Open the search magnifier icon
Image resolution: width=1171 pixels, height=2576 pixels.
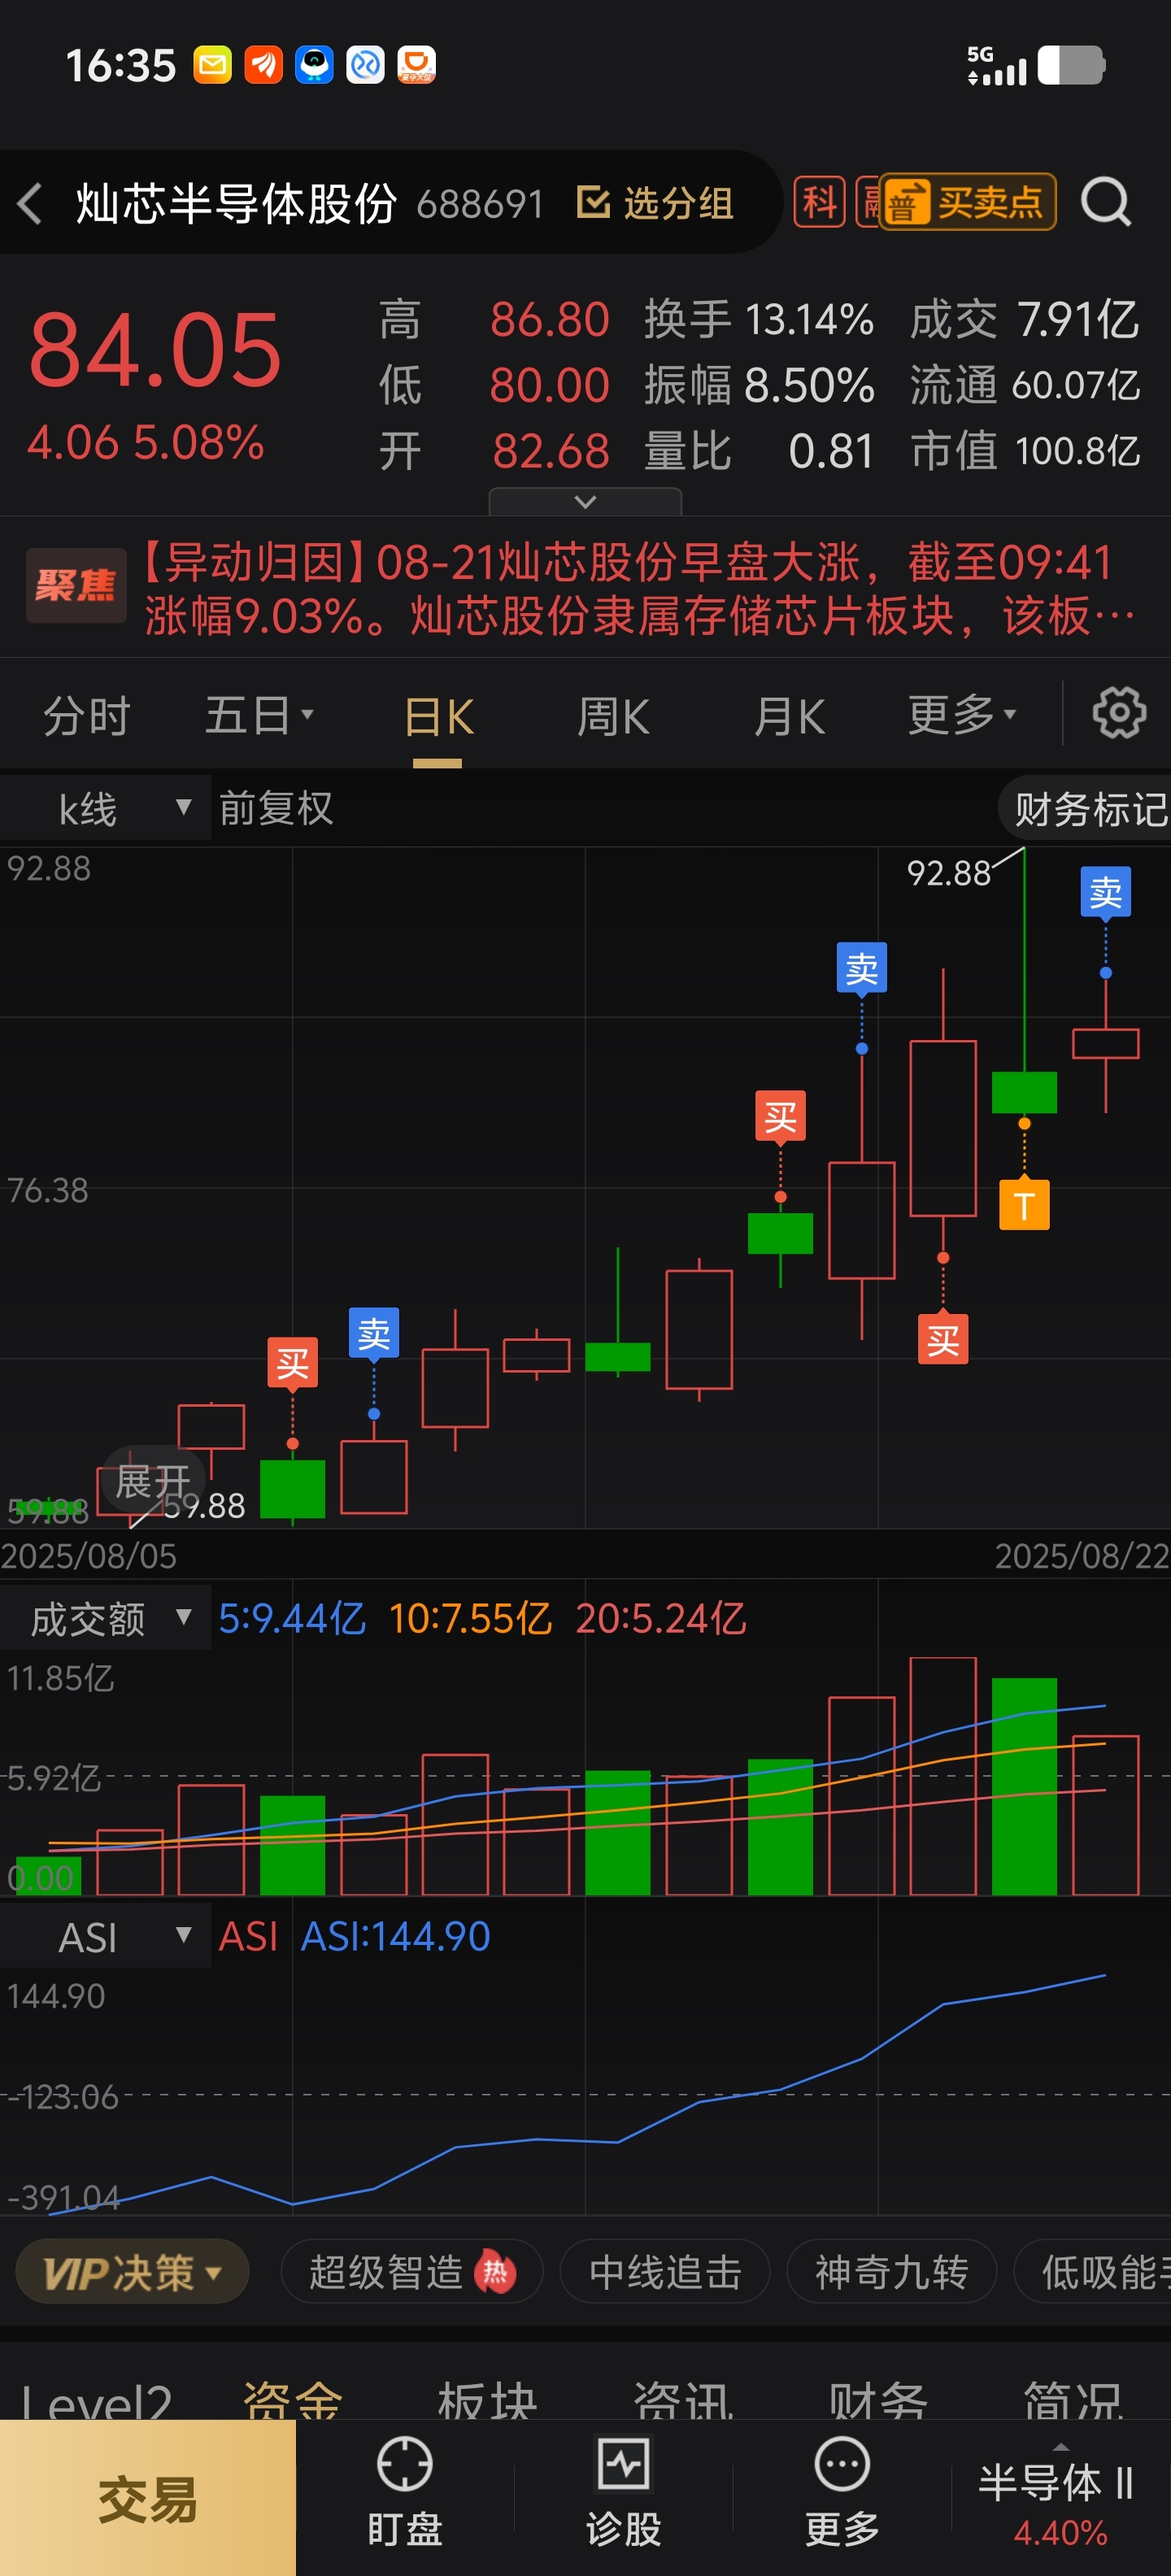(1106, 203)
